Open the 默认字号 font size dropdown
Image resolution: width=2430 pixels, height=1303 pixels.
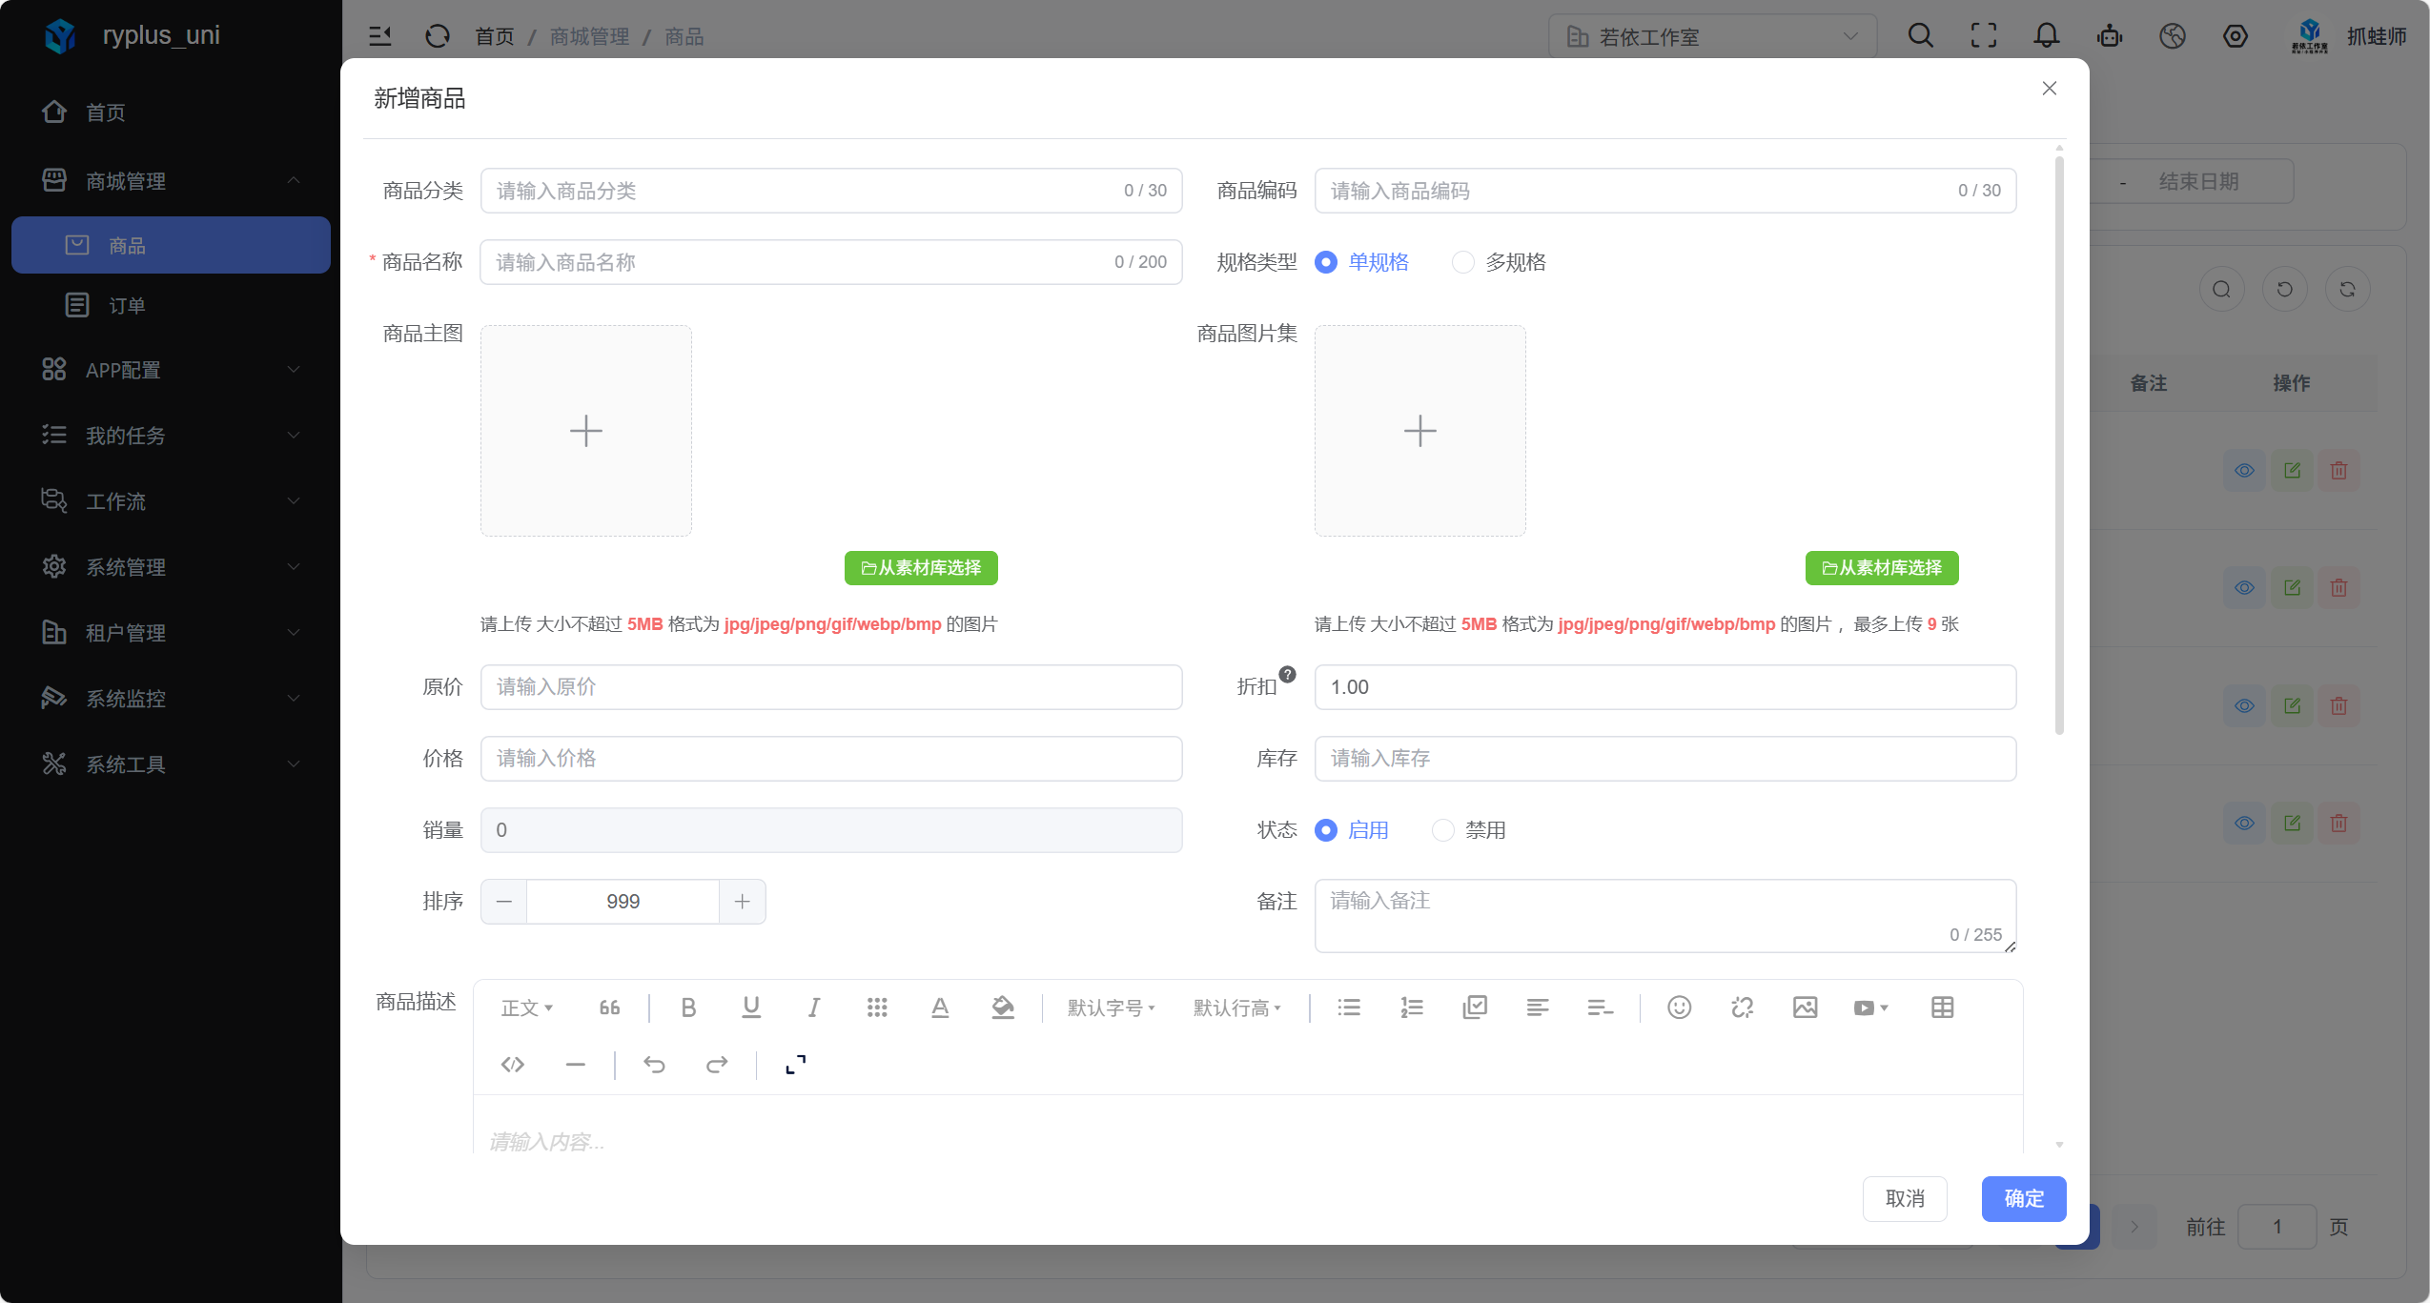point(1111,1008)
